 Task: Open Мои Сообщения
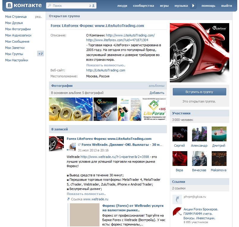[17, 41]
